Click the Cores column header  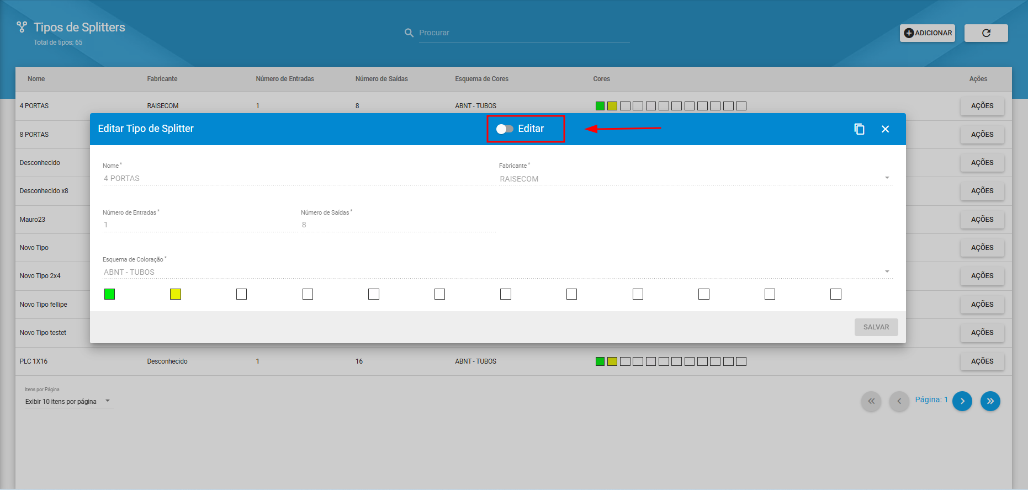click(x=601, y=79)
